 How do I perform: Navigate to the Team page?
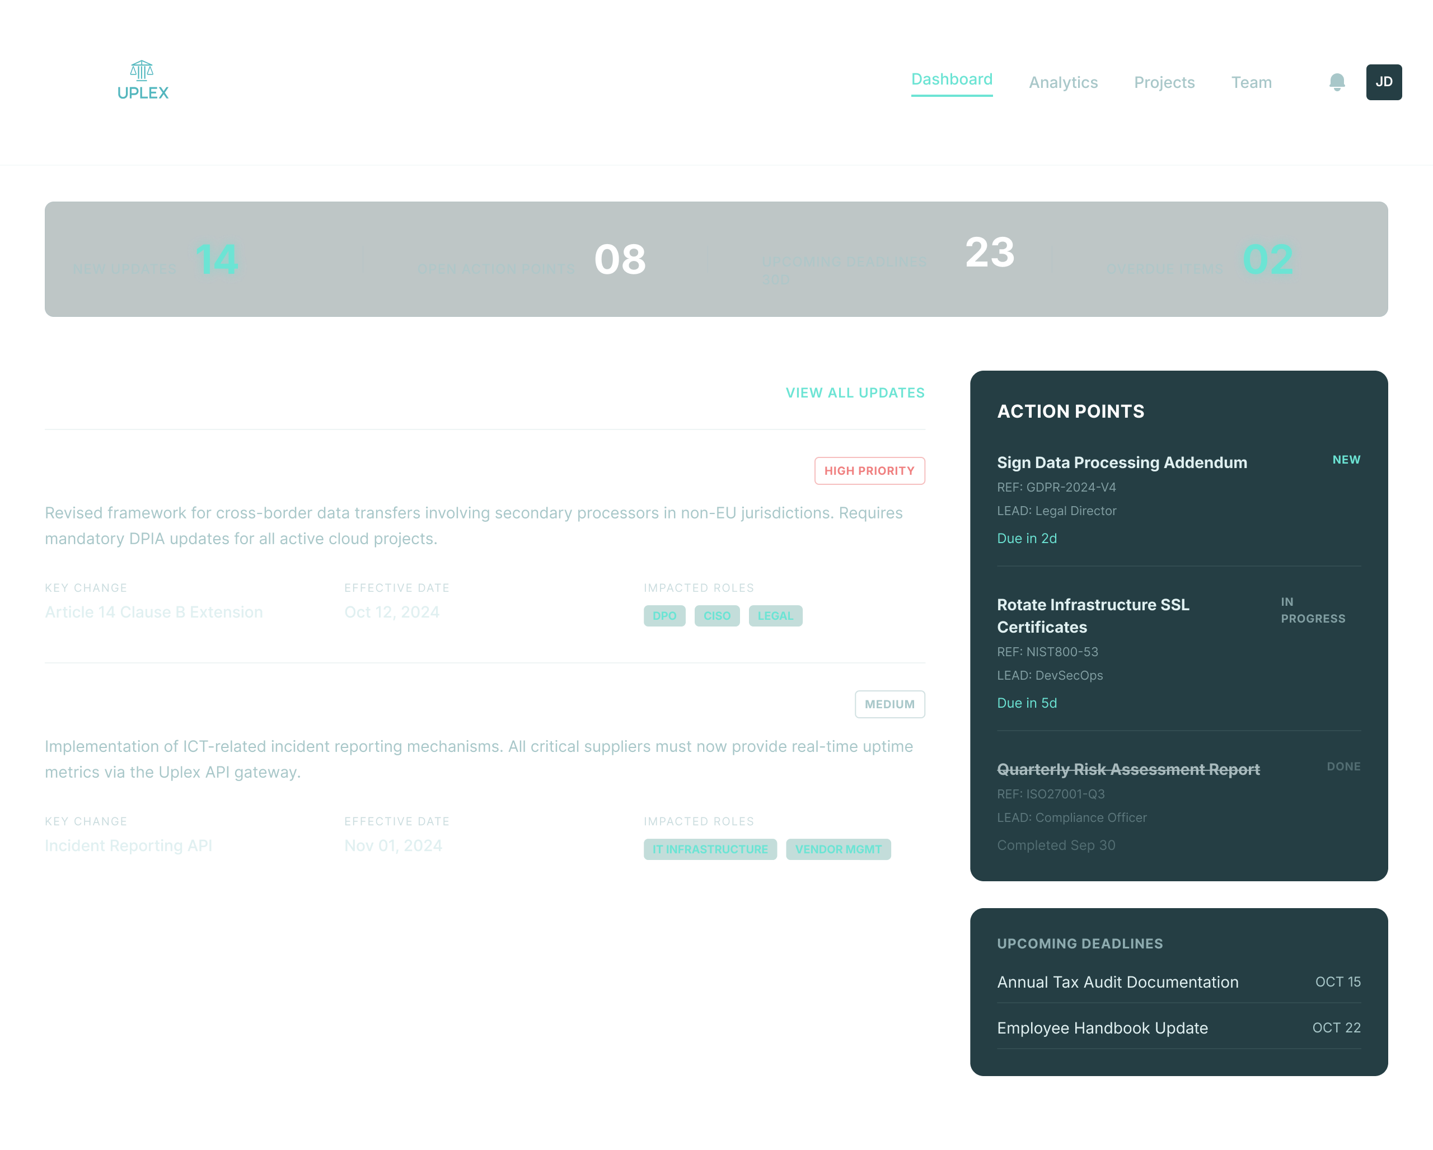[x=1250, y=82]
